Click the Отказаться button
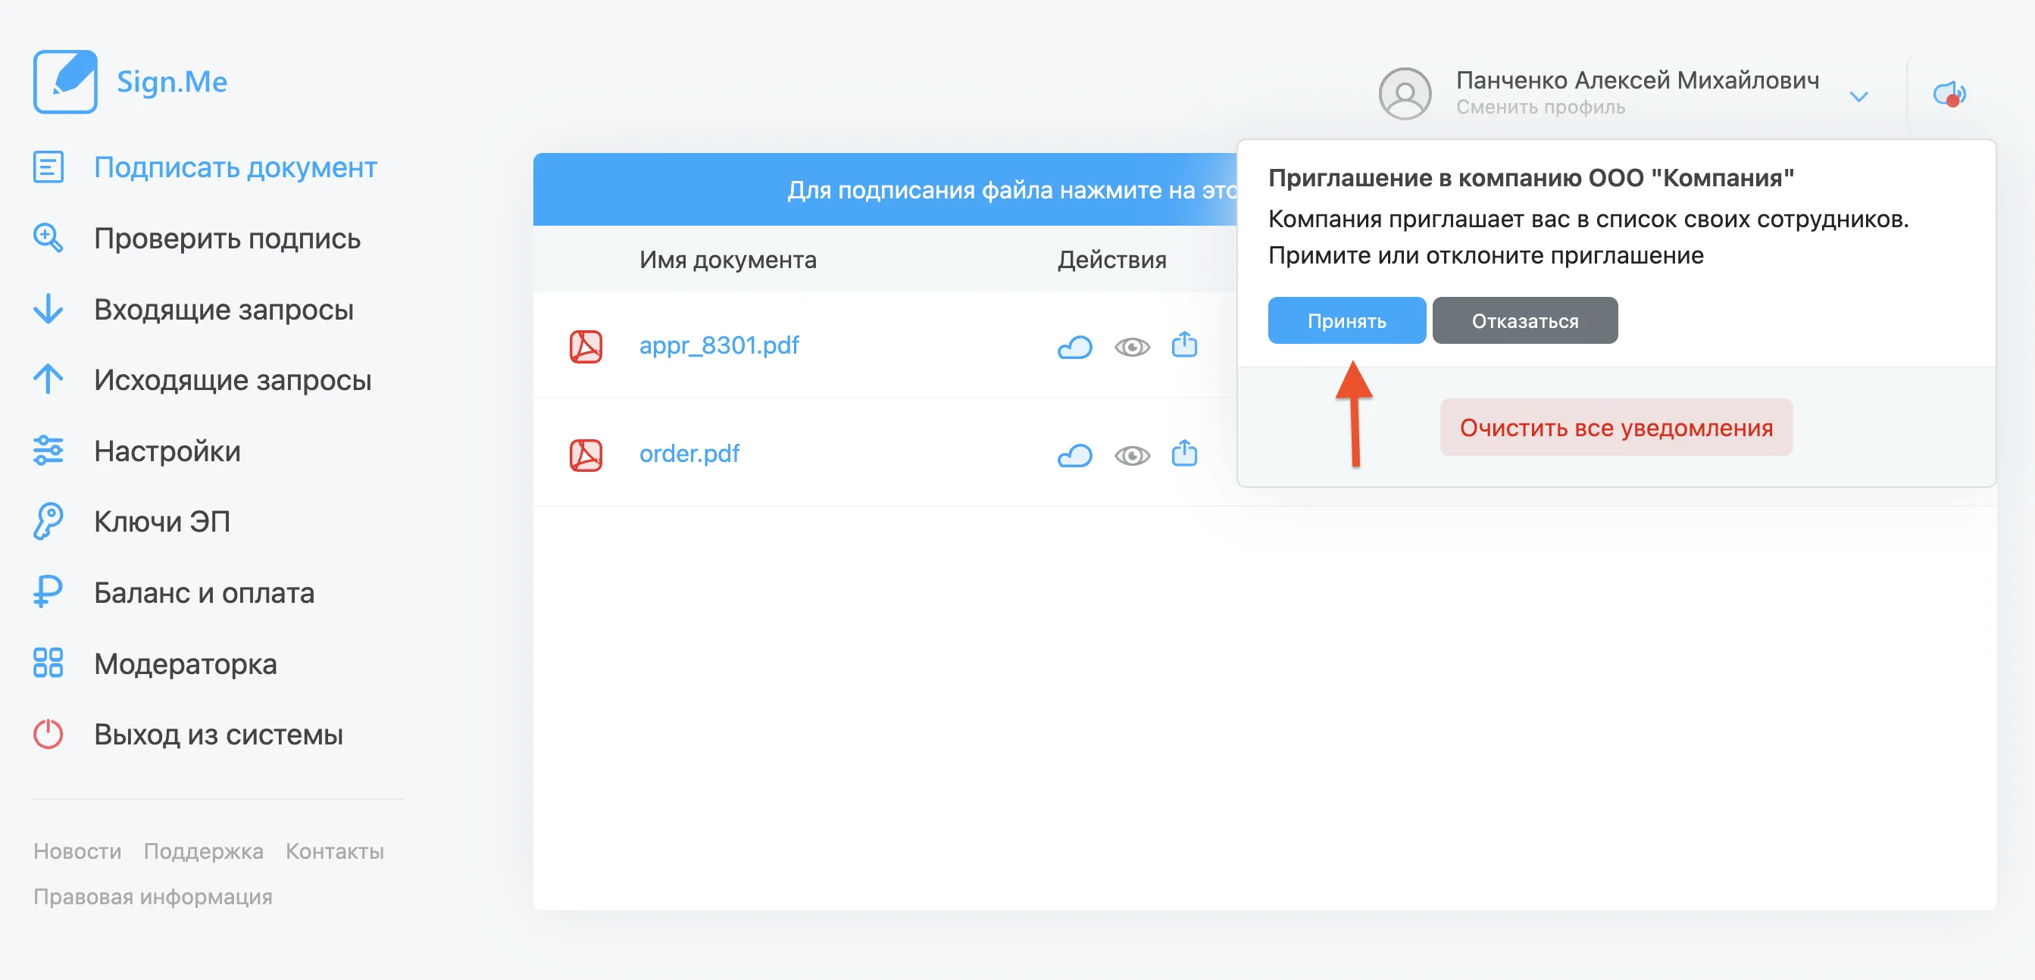2035x980 pixels. coord(1524,320)
